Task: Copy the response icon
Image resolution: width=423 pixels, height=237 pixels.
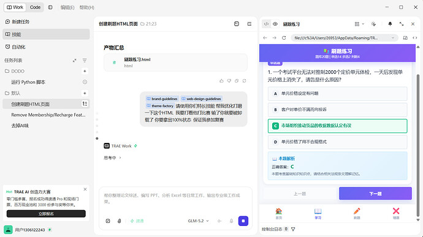Action: (237, 81)
